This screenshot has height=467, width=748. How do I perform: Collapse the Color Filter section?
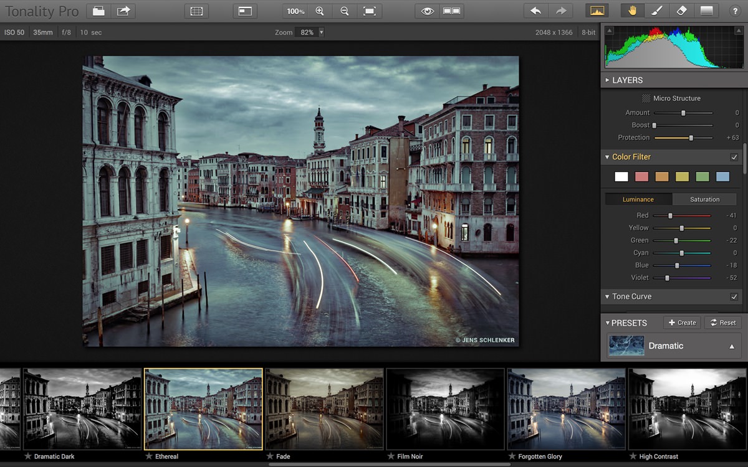[607, 158]
